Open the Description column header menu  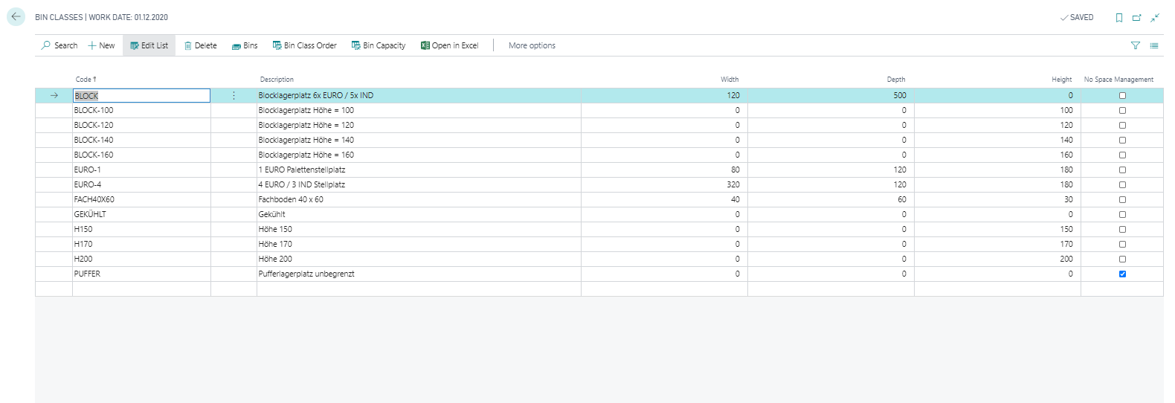click(277, 80)
